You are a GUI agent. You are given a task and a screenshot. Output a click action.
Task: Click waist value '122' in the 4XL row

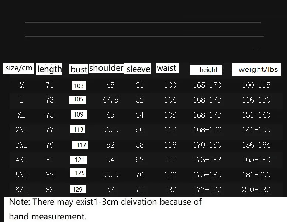(170, 160)
